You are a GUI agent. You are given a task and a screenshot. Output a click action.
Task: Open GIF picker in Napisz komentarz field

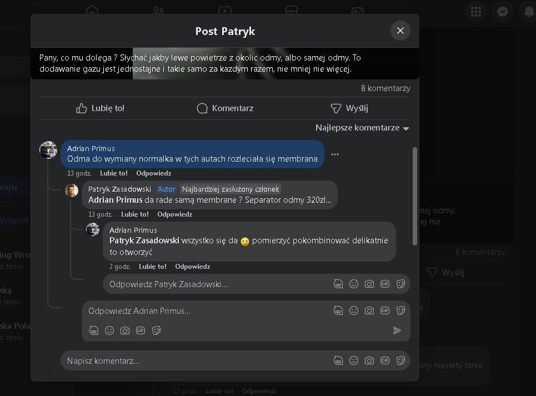[x=385, y=360]
